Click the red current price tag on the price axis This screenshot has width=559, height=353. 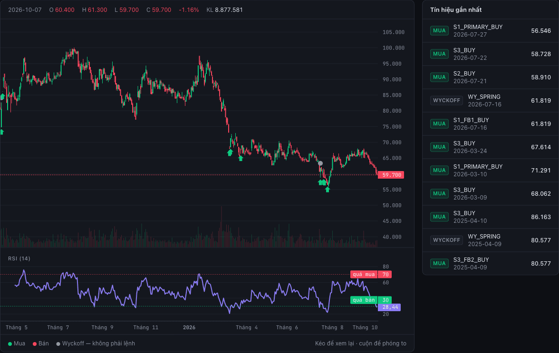[391, 175]
